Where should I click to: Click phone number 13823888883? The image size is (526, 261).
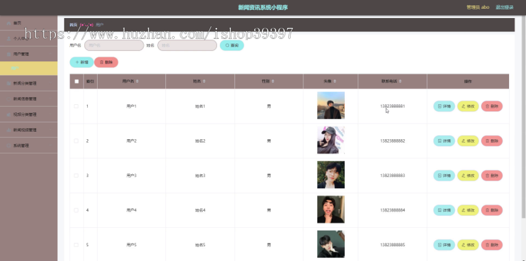point(393,175)
